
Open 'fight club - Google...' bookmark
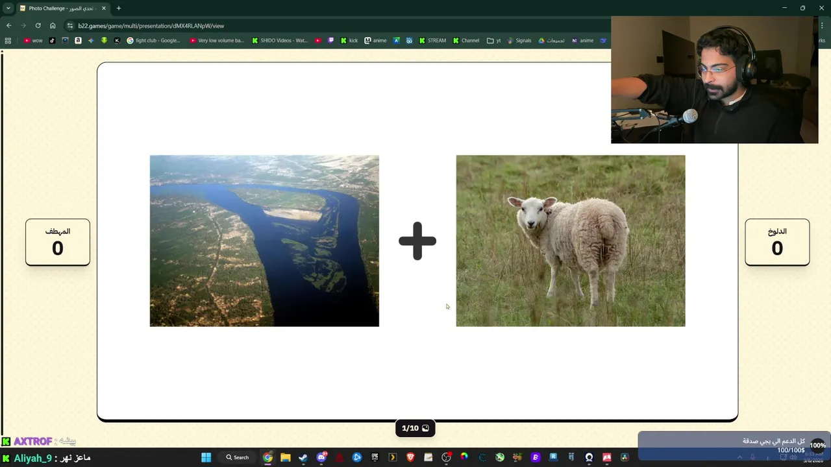coord(154,40)
